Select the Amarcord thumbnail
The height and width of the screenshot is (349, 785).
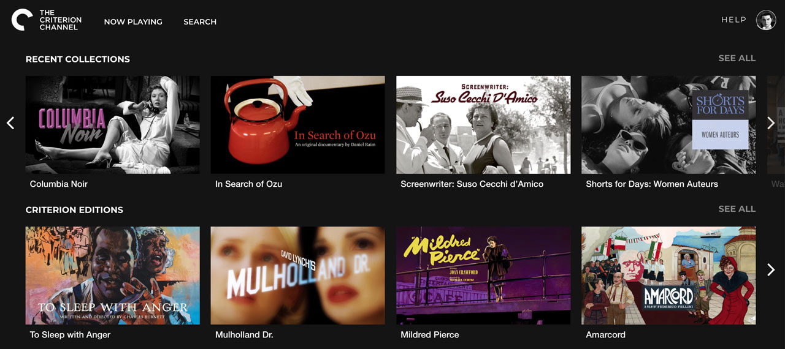pyautogui.click(x=668, y=276)
